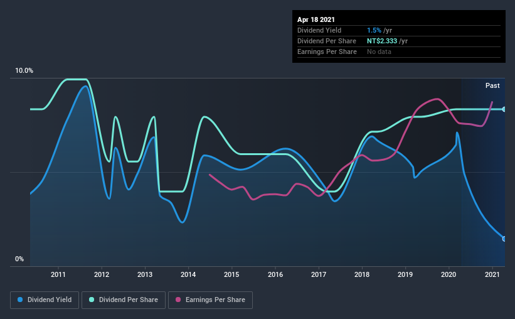This screenshot has height=319, width=515.
Task: Click the teal Dividend Per Share legend dot
Action: (92, 300)
